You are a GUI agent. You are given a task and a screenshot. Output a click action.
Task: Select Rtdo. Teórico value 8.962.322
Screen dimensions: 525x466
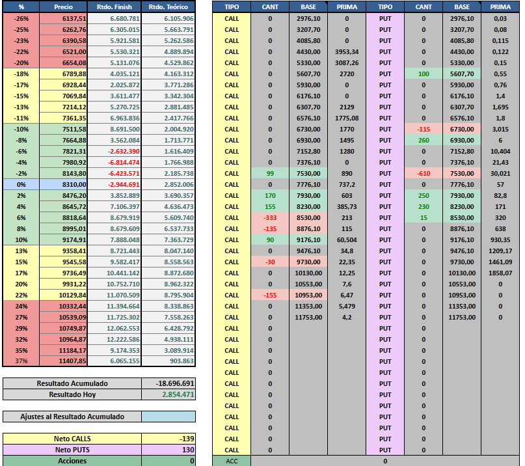coord(168,284)
